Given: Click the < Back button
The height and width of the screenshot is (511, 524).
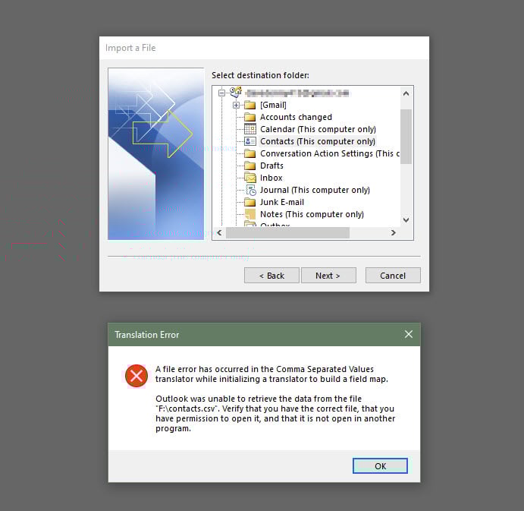Looking at the screenshot, I should point(271,276).
